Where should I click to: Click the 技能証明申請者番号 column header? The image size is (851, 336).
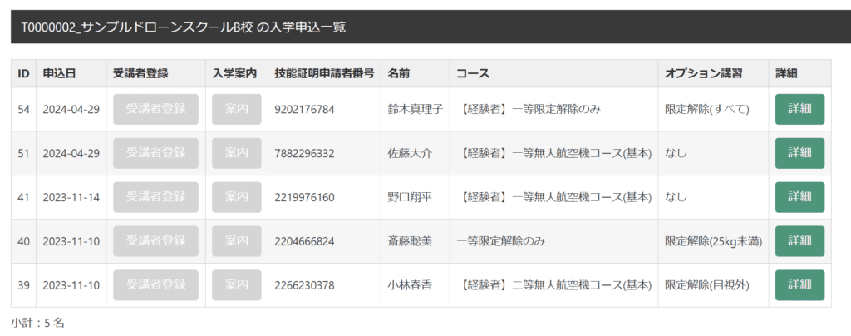[324, 74]
